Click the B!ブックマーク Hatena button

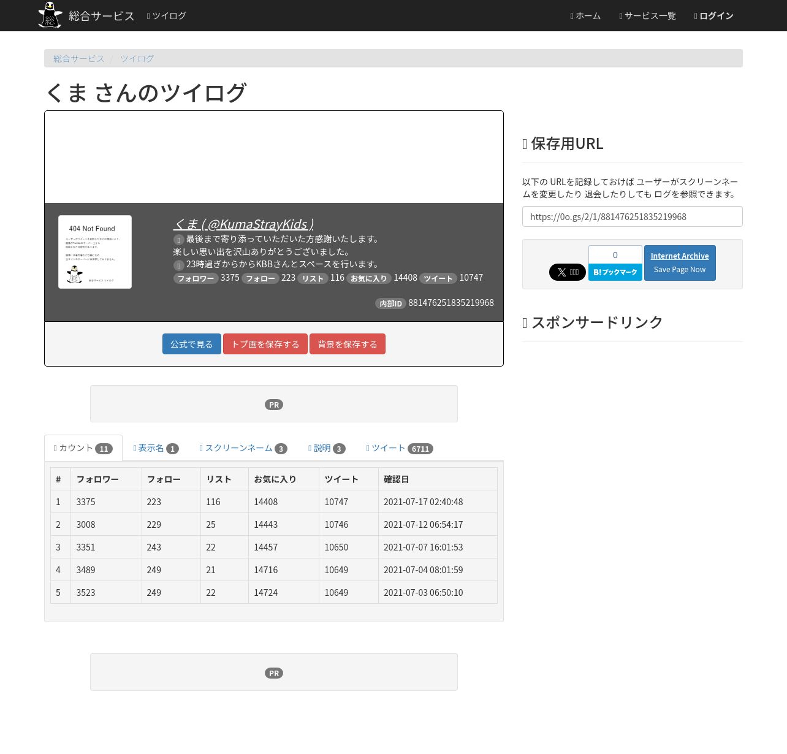615,272
